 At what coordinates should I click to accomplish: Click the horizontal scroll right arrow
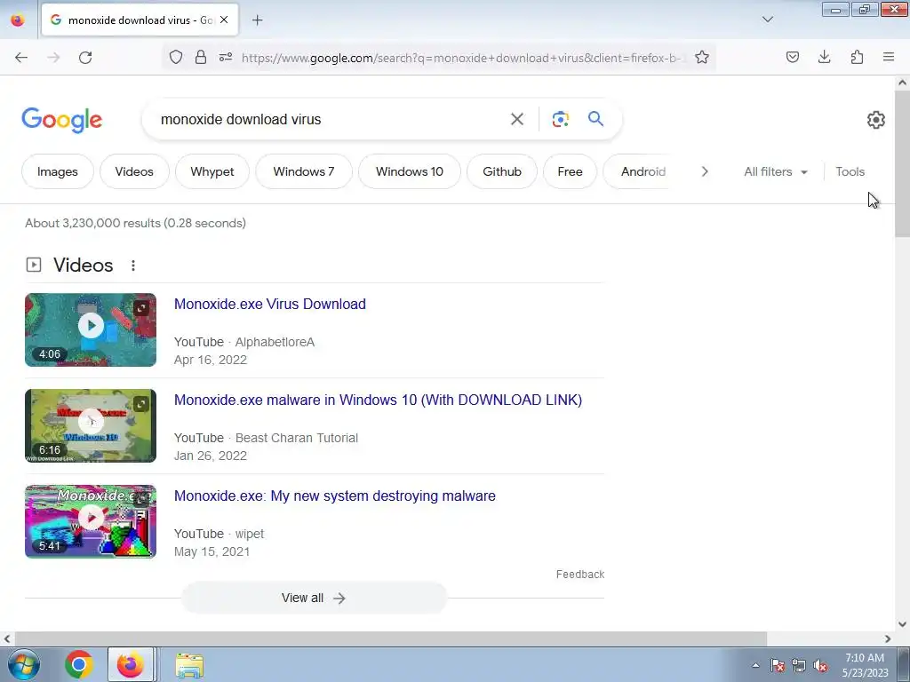888,638
